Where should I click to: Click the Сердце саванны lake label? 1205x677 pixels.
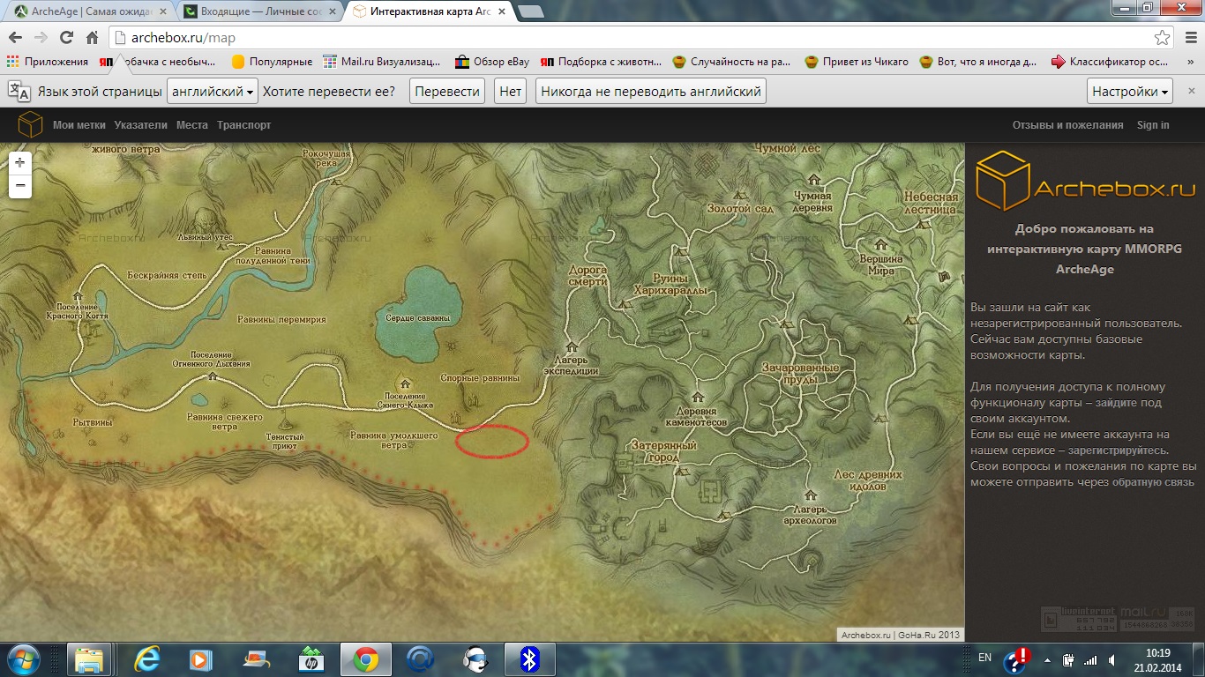pyautogui.click(x=418, y=318)
